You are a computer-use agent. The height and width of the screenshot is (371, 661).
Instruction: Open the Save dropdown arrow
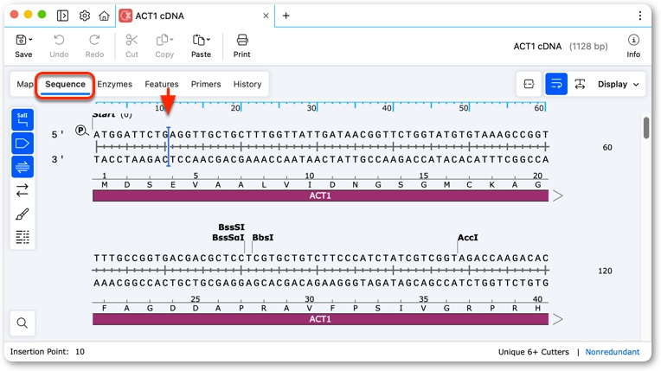30,40
